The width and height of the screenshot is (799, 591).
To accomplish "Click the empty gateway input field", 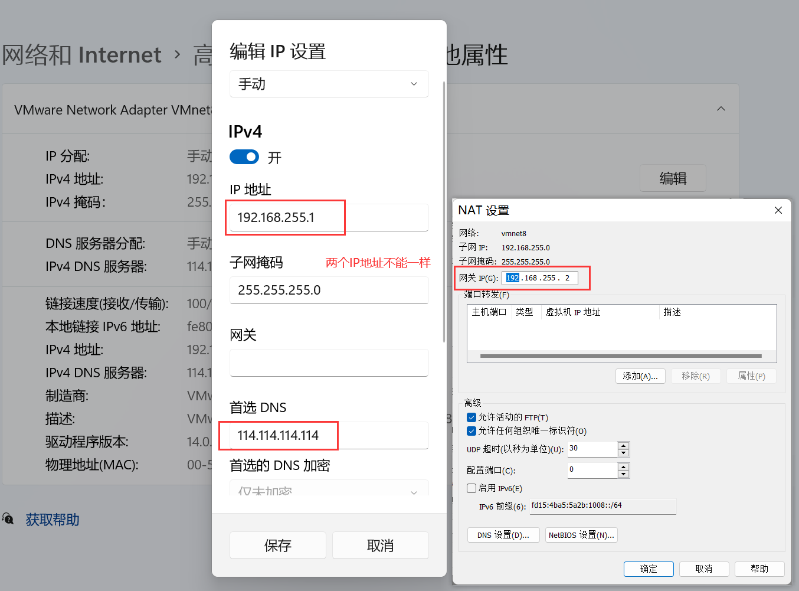I will (329, 363).
